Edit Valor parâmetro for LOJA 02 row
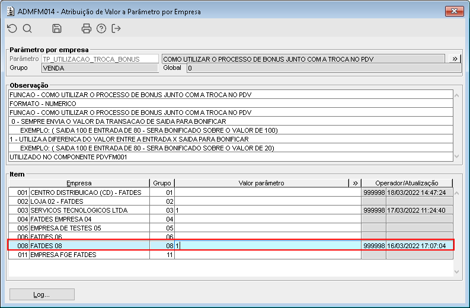This screenshot has width=470, height=308. [268, 201]
